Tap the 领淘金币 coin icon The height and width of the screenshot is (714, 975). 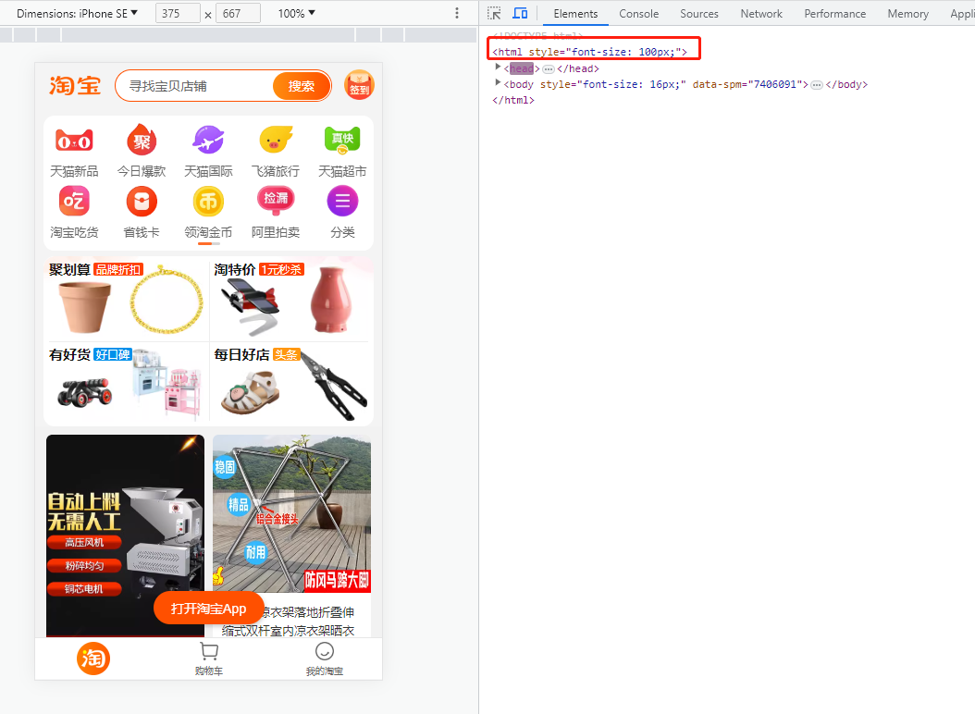(x=208, y=202)
